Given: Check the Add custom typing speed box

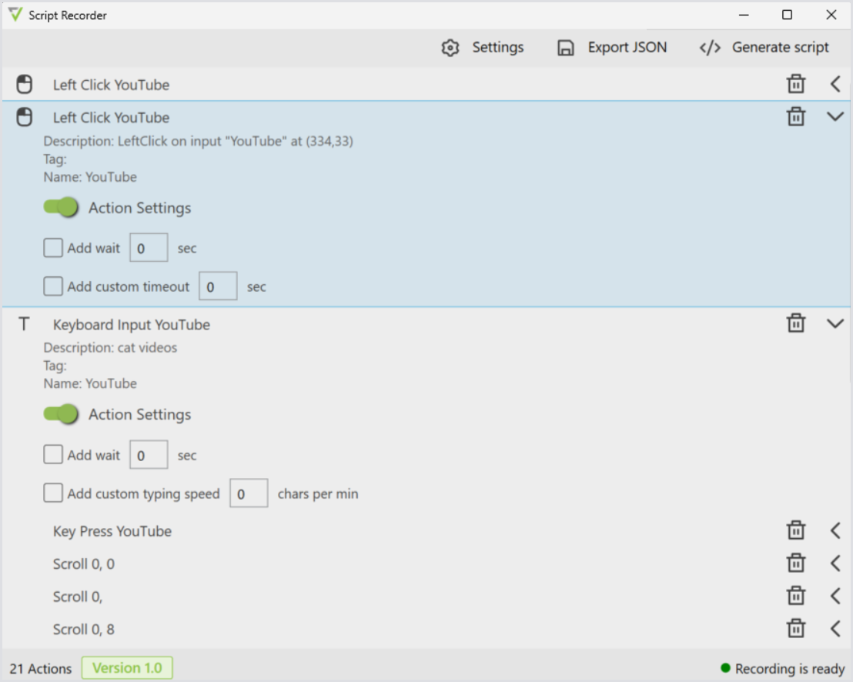Looking at the screenshot, I should (x=53, y=493).
